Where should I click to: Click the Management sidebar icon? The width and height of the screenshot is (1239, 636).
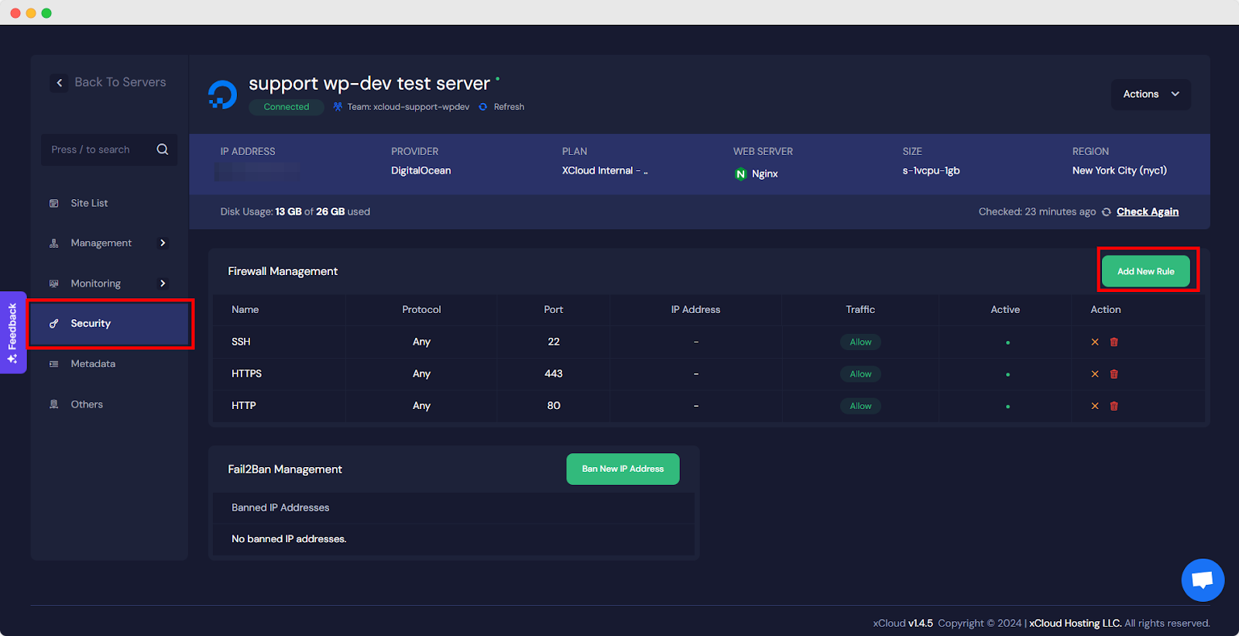54,243
